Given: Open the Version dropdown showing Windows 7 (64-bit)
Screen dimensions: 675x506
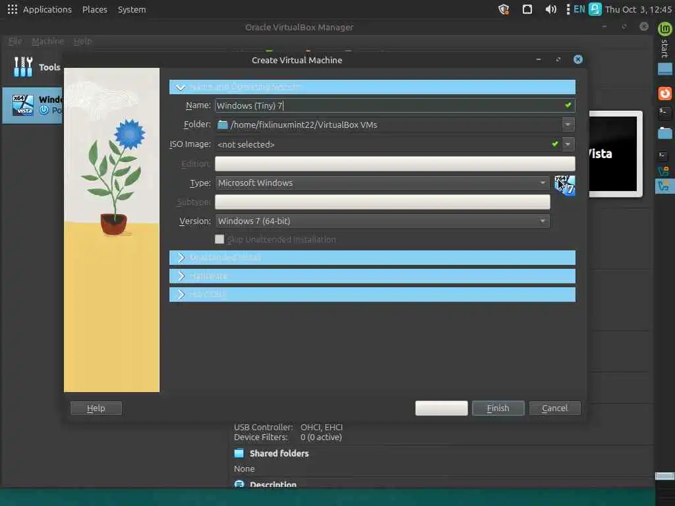Looking at the screenshot, I should (382, 221).
